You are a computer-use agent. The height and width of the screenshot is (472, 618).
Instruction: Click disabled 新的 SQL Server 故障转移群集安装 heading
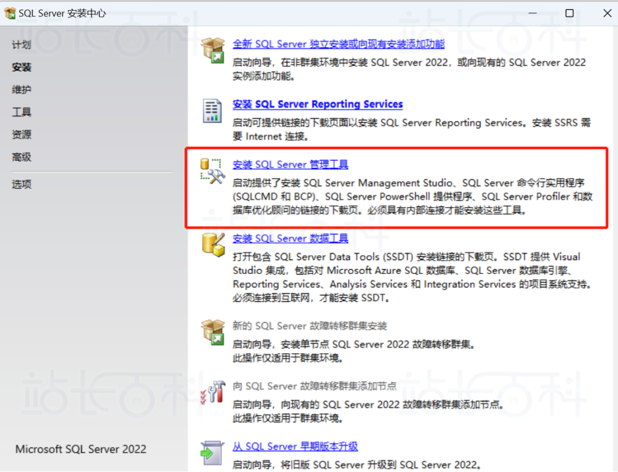coord(310,326)
